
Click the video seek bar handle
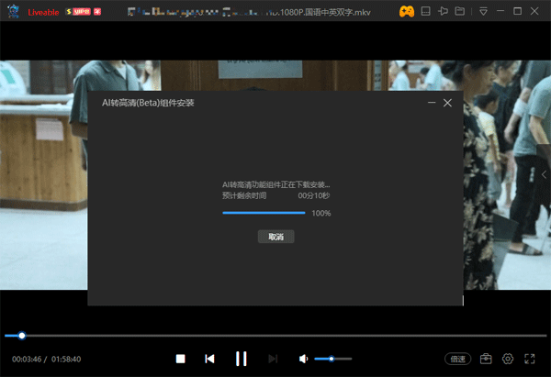tap(22, 336)
